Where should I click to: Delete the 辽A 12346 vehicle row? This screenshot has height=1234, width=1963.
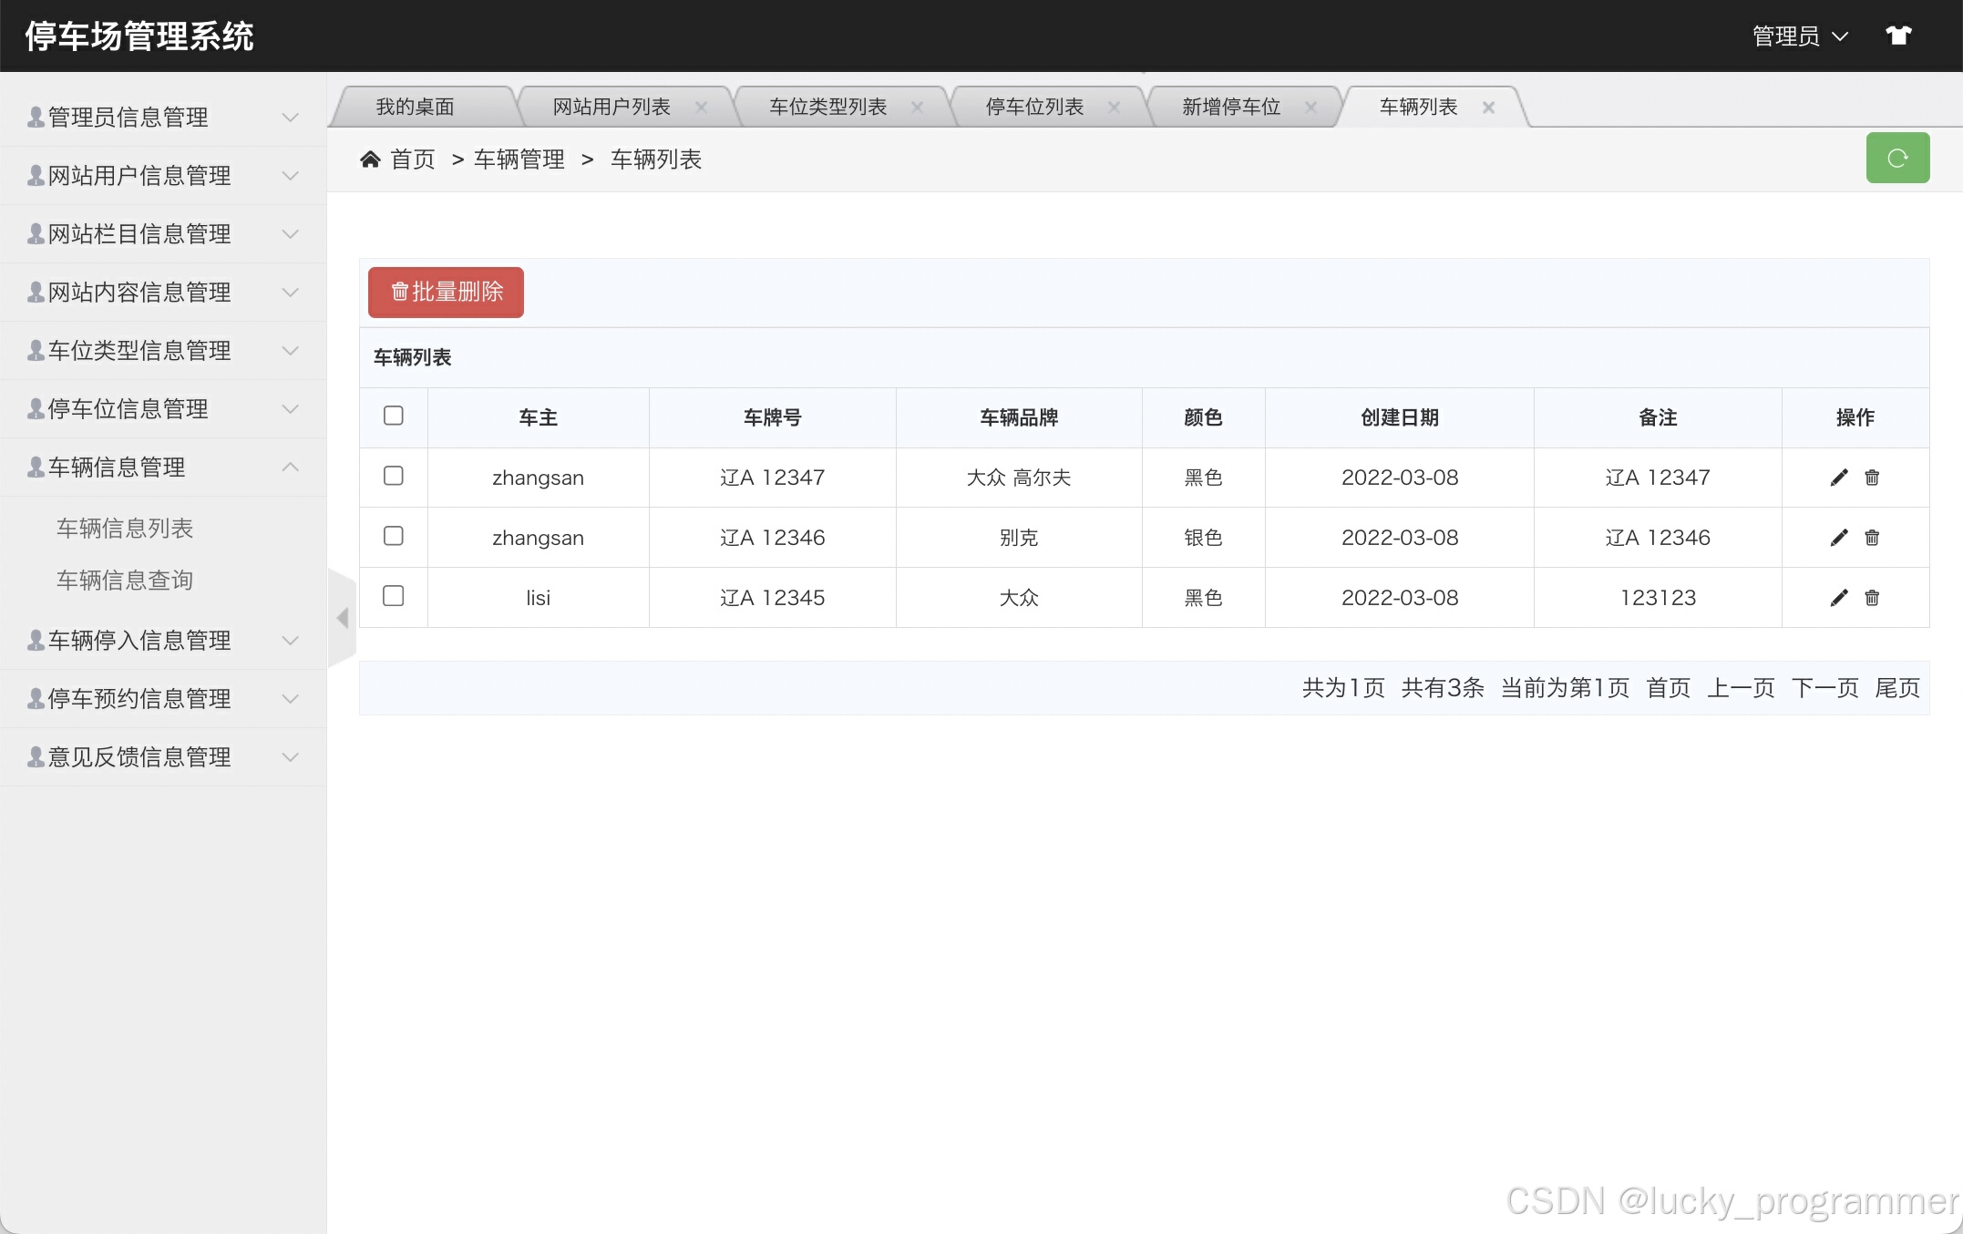click(x=1872, y=538)
